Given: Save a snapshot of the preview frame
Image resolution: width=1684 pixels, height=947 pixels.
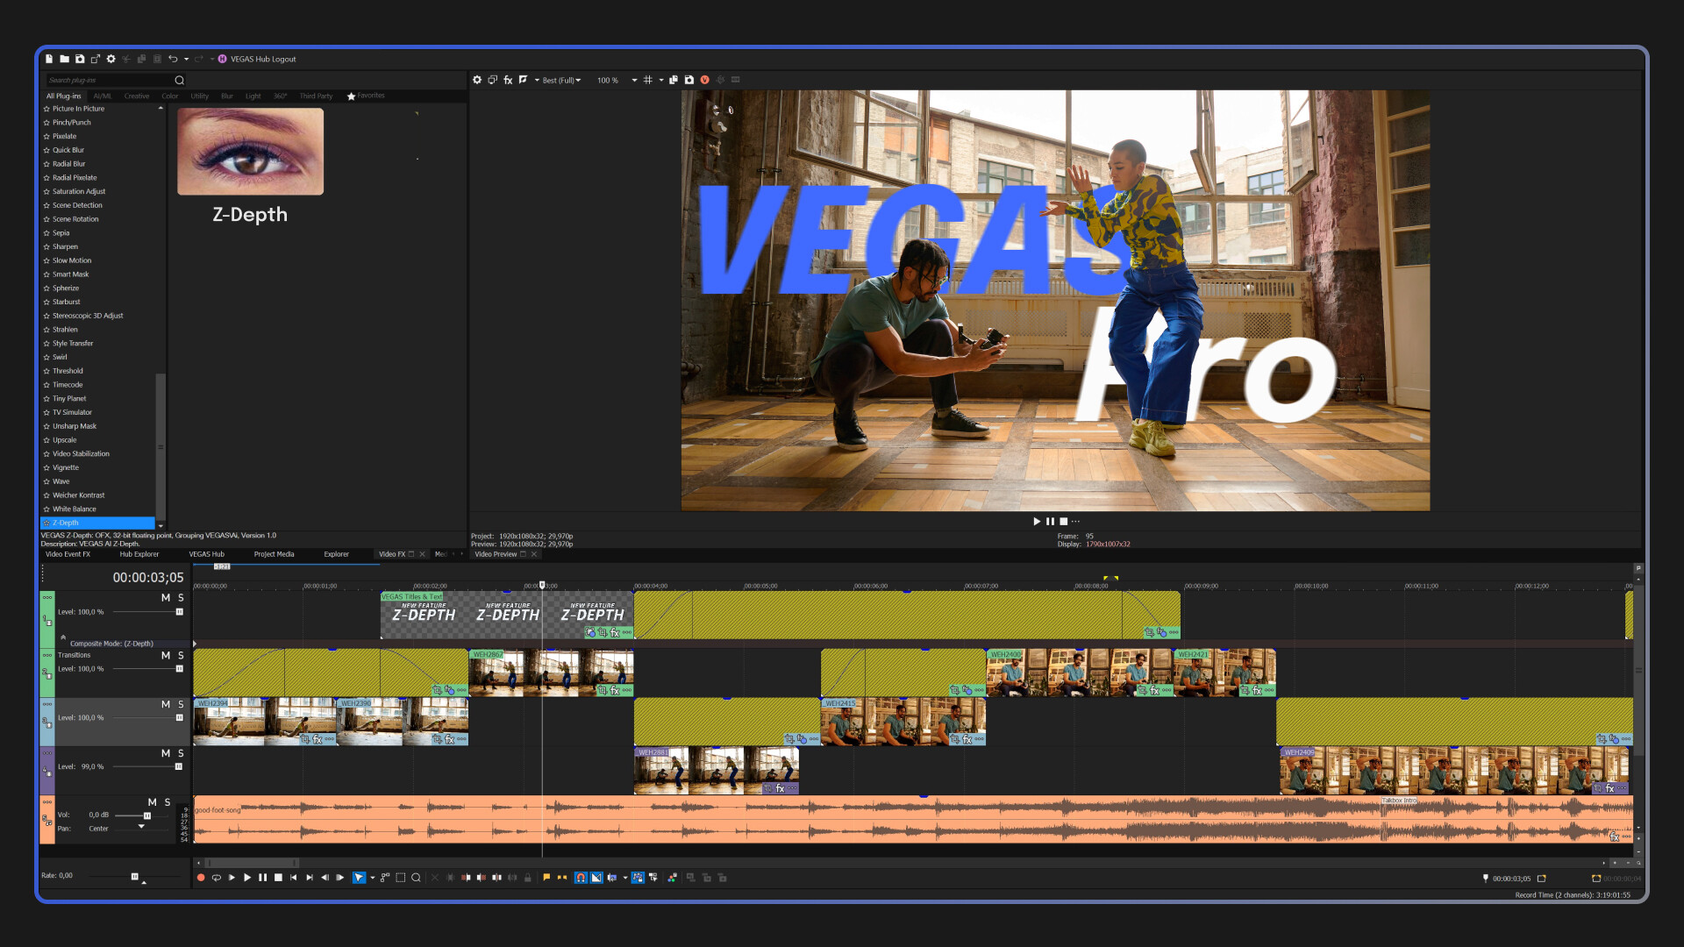Looking at the screenshot, I should point(689,80).
